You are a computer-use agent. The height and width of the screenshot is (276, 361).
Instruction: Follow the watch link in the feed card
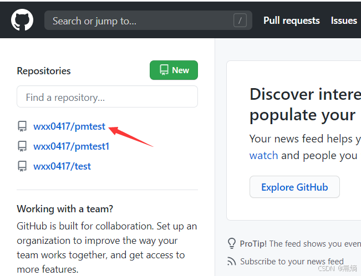click(263, 155)
